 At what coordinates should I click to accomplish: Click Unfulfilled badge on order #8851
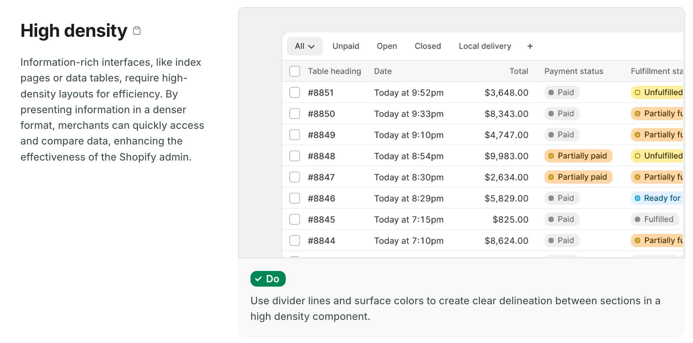[657, 92]
